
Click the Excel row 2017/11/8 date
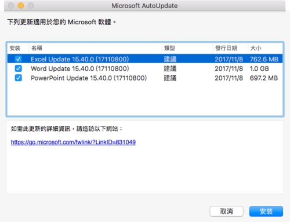[229, 59]
